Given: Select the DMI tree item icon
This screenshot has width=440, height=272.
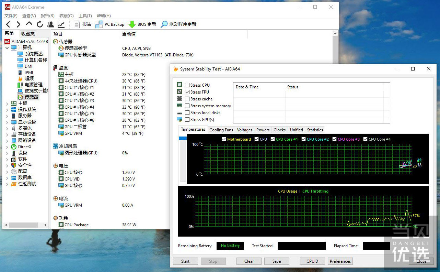Looking at the screenshot, I should click(20, 66).
